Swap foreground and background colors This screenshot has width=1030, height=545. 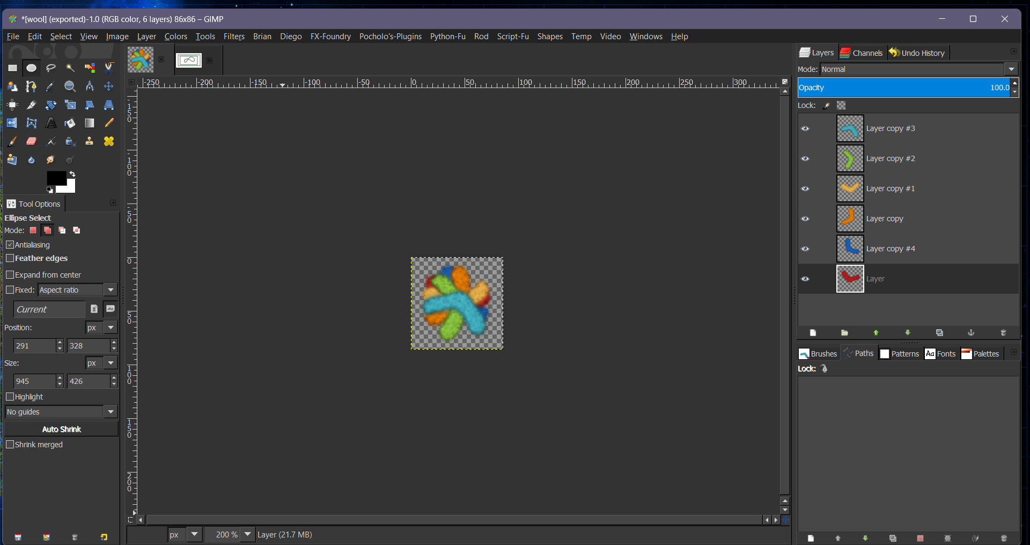(72, 174)
